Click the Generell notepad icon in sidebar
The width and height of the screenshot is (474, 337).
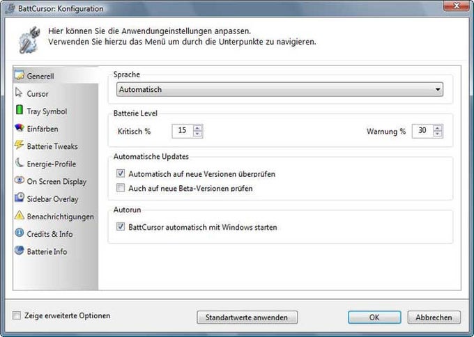19,75
